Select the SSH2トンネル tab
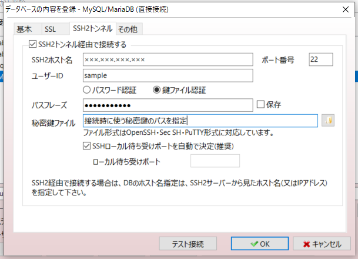358x259 pixels. click(93, 29)
